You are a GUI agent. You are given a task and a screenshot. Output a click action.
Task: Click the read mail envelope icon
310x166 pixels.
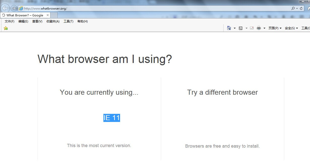252,28
